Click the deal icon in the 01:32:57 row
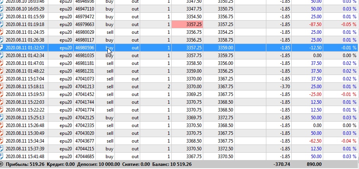The image size is (359, 169). (2, 48)
